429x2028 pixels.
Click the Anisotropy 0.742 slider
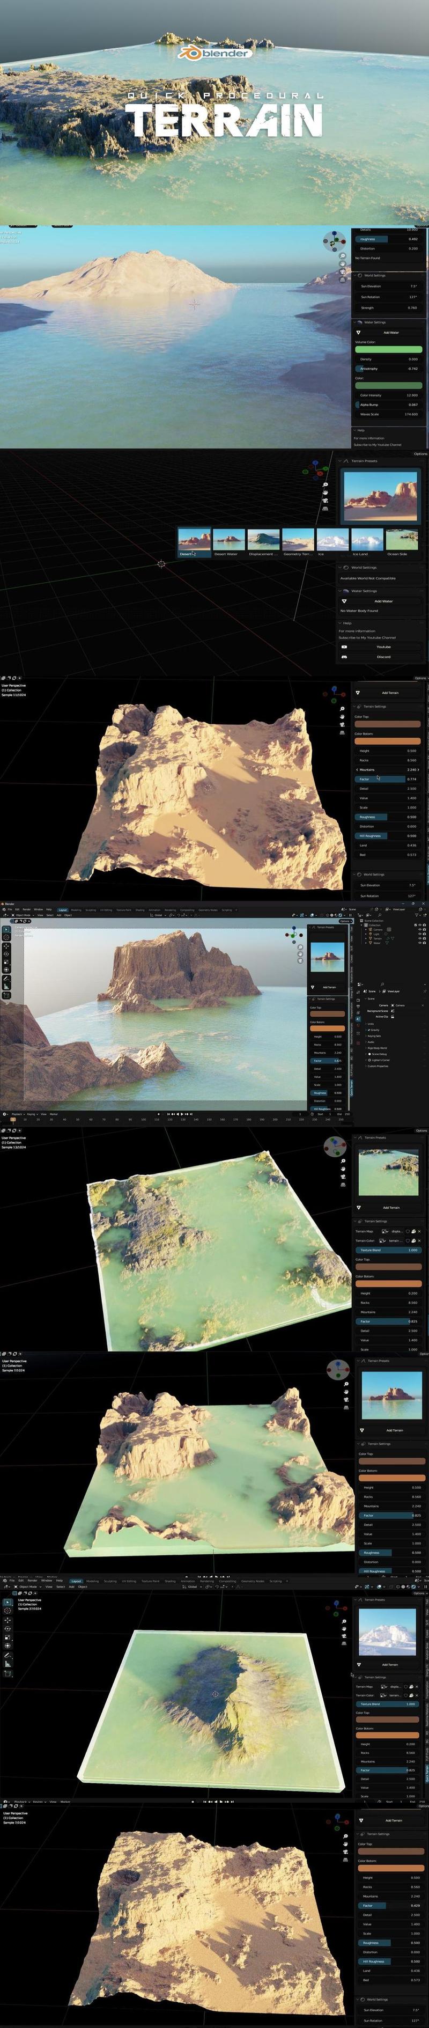pyautogui.click(x=389, y=369)
